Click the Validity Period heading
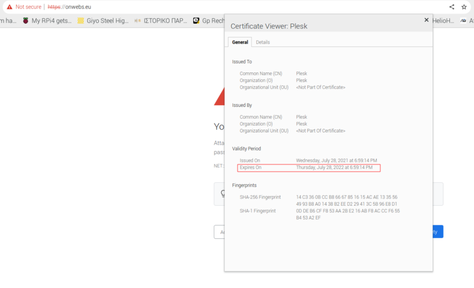The height and width of the screenshot is (288, 474). 246,148
